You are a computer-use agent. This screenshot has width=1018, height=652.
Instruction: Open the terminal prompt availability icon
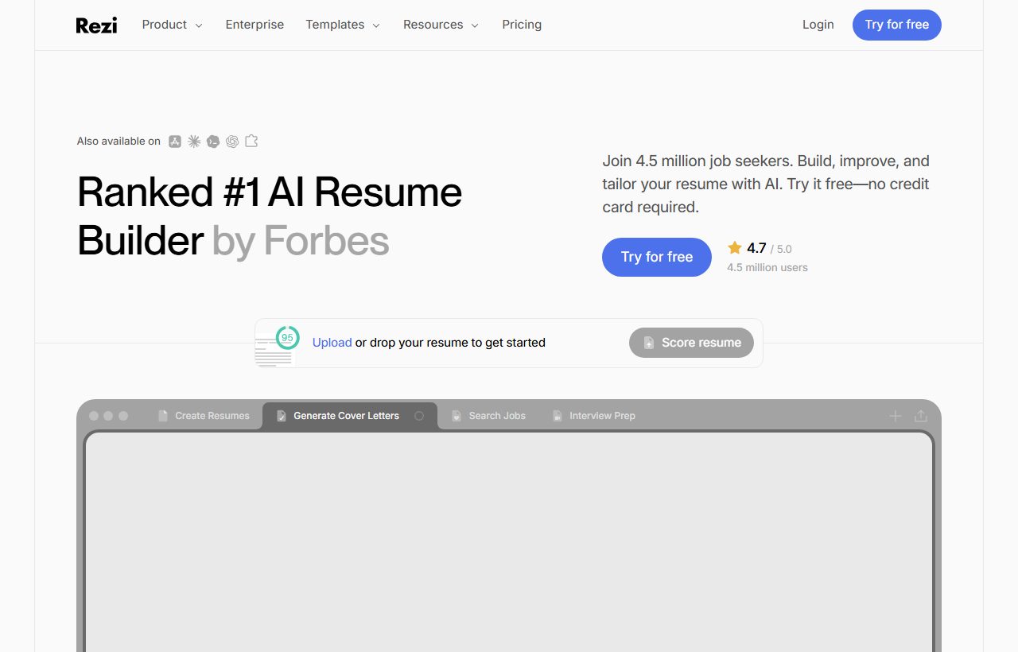click(213, 142)
